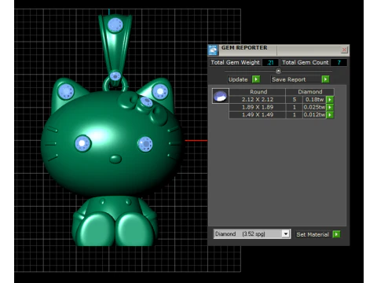Click the Update label

[238, 79]
